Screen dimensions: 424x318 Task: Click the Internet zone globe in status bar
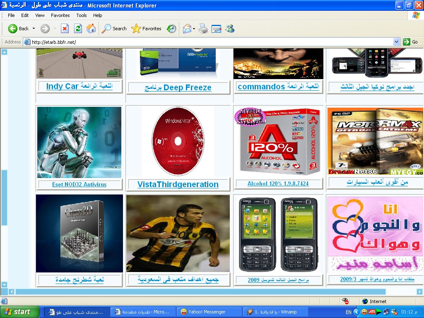coord(365,301)
